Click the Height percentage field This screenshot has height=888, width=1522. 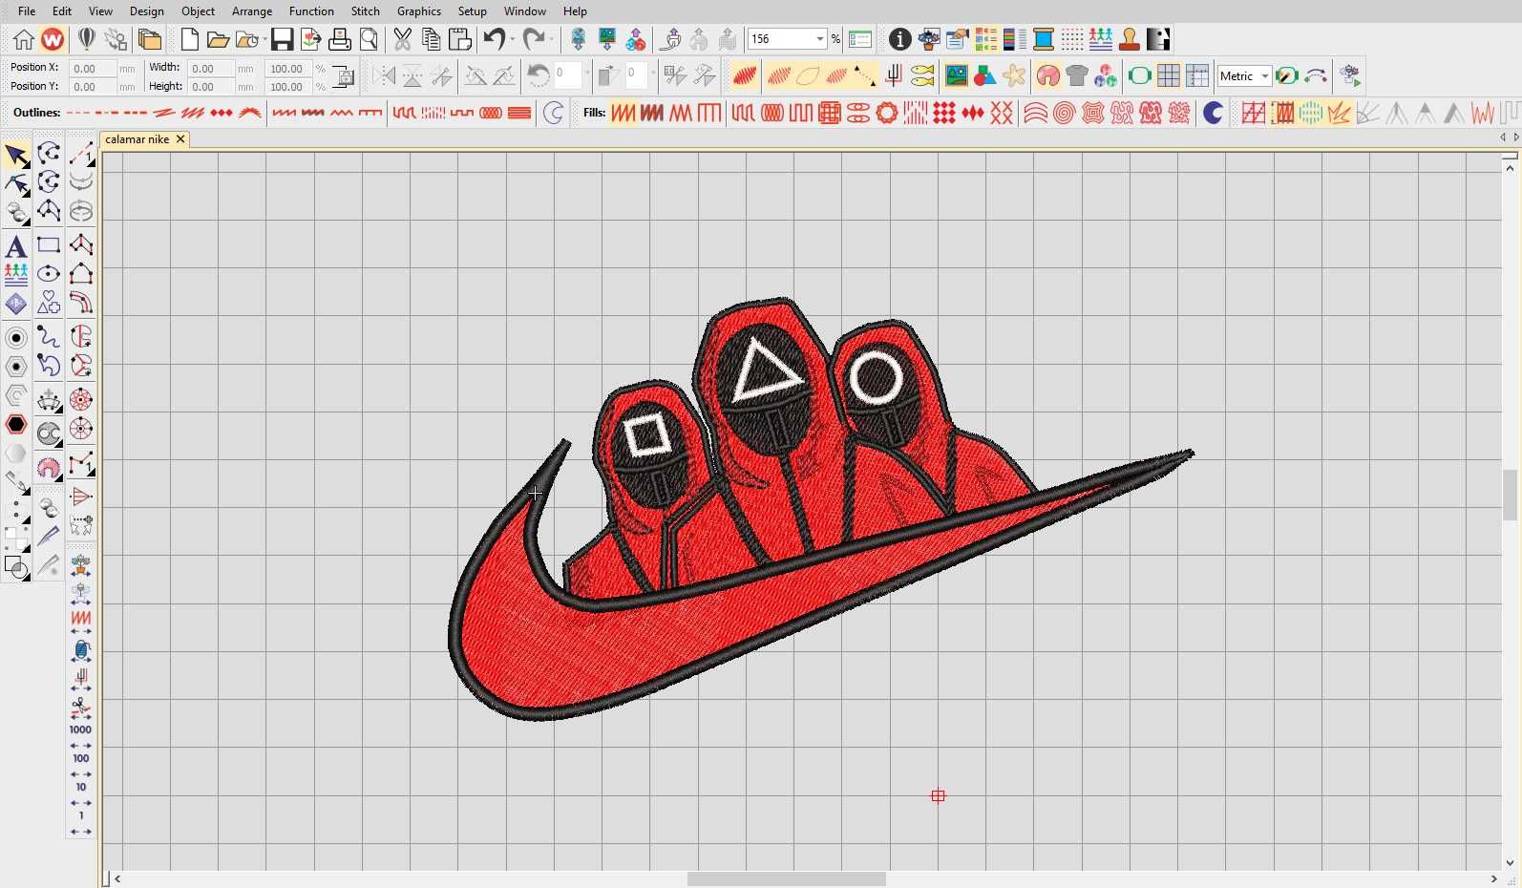click(288, 87)
